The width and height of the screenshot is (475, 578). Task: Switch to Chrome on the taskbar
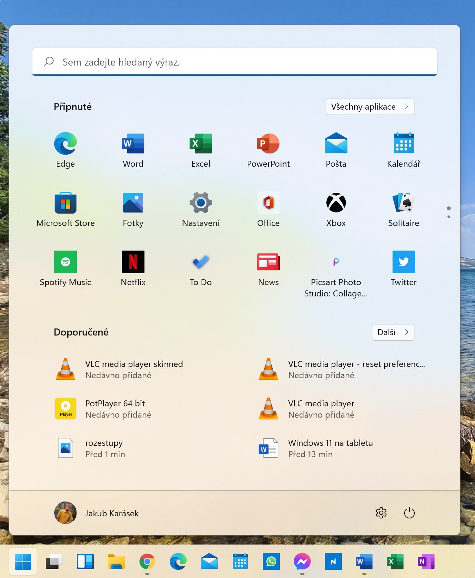click(147, 561)
